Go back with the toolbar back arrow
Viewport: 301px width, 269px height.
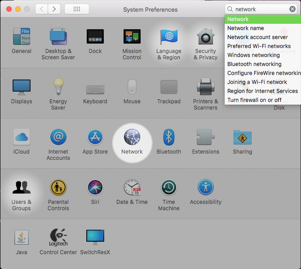coord(41,9)
